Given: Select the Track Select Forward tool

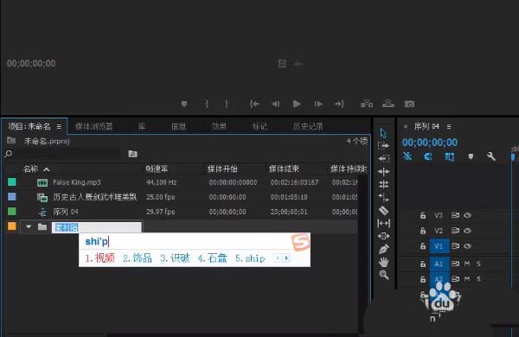Looking at the screenshot, I should coord(383,145).
